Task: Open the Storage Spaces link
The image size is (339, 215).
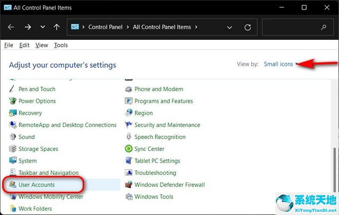Action: pos(38,149)
